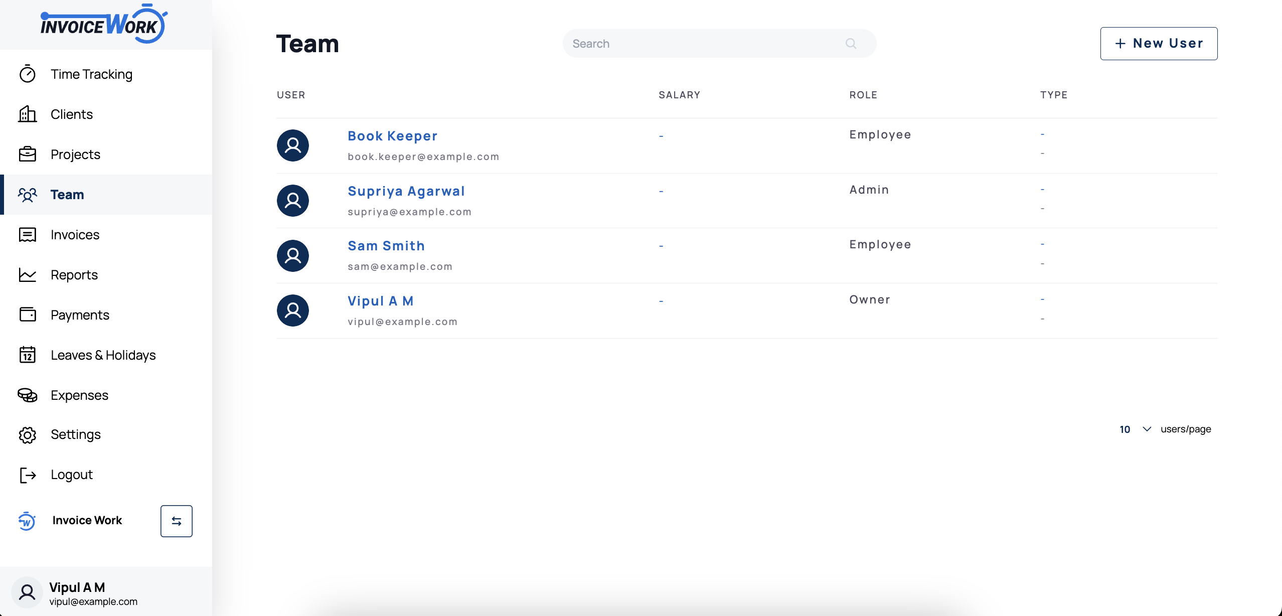Click the New User button

coord(1159,43)
